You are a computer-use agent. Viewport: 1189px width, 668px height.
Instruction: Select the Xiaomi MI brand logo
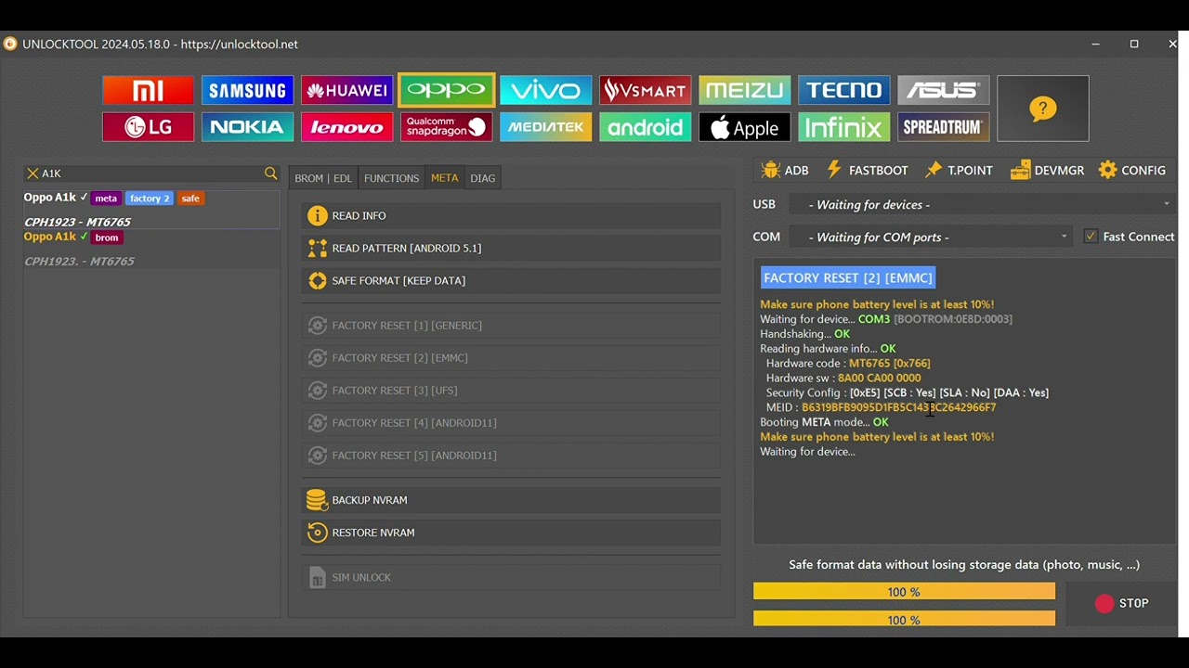[148, 90]
